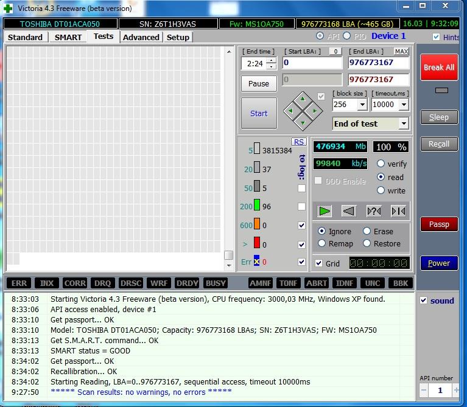Click the Start LBA input field
Viewport: 467px width, 407px height.
click(x=312, y=63)
